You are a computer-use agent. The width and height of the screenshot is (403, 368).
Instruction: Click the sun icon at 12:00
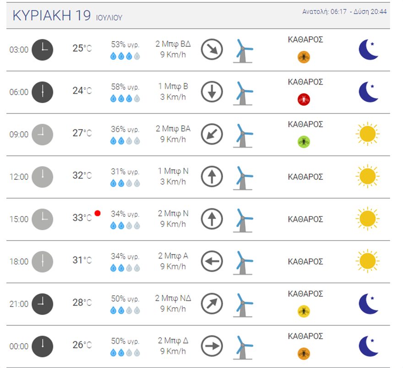pyautogui.click(x=367, y=177)
